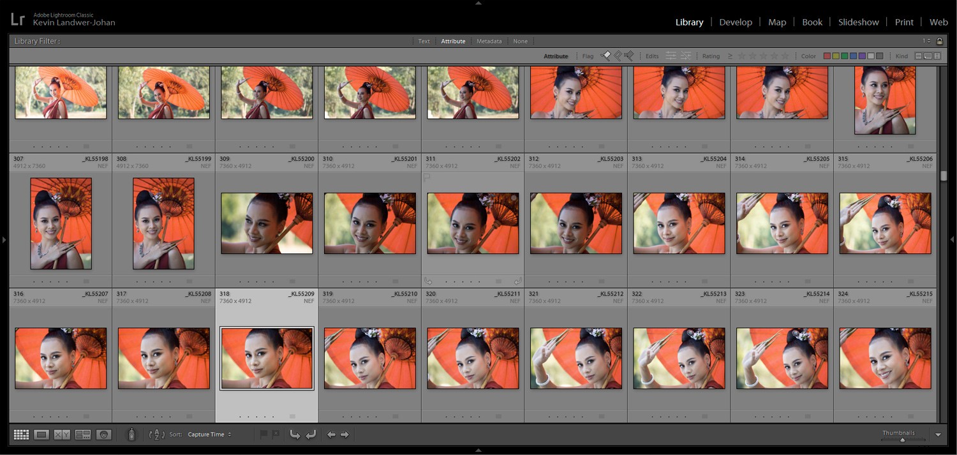Lock the current Library Filter

939,40
